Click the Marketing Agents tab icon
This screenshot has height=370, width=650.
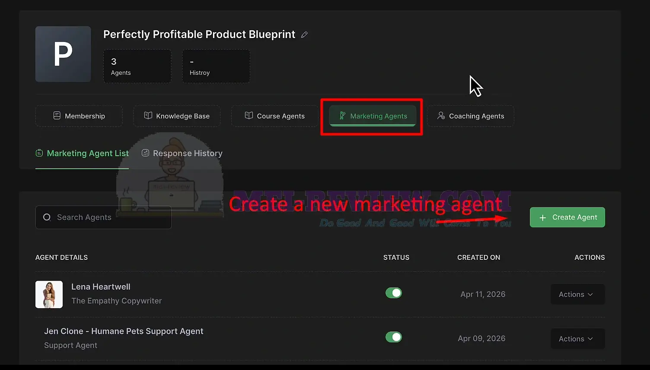pyautogui.click(x=342, y=115)
